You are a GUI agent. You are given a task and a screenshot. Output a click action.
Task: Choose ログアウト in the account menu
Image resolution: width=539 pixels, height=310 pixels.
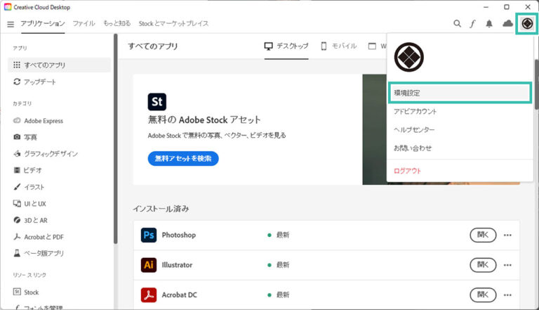(408, 171)
